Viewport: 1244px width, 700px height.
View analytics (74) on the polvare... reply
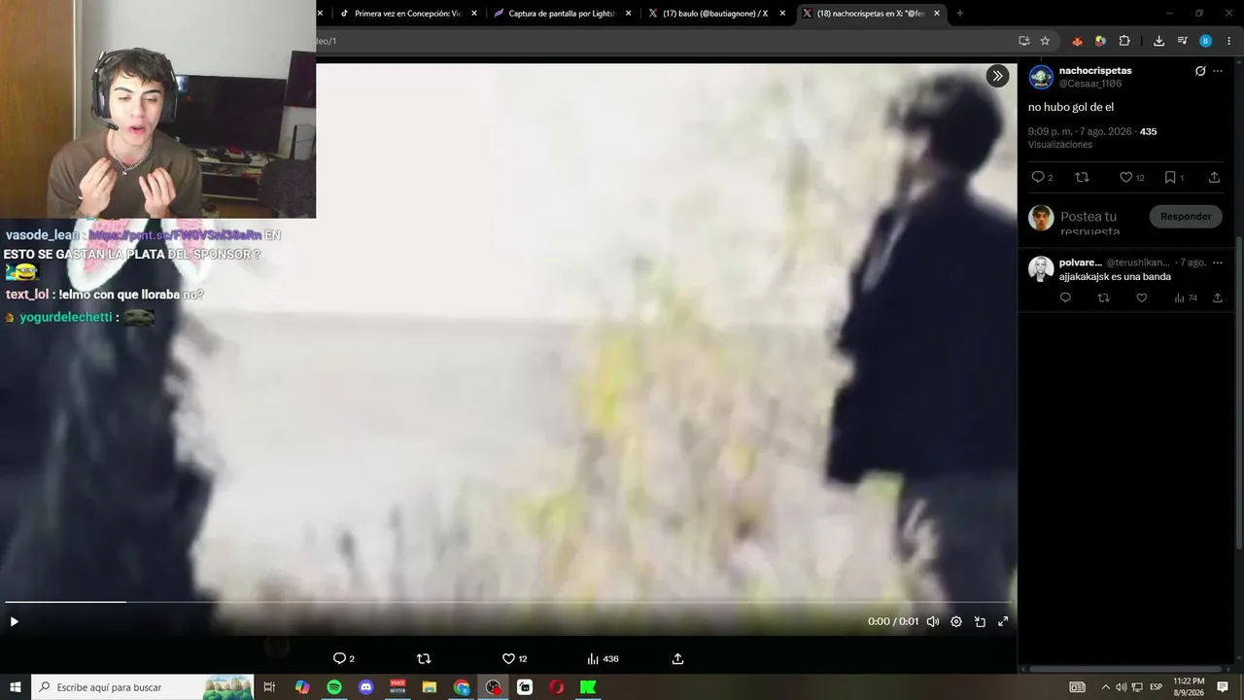click(1186, 297)
